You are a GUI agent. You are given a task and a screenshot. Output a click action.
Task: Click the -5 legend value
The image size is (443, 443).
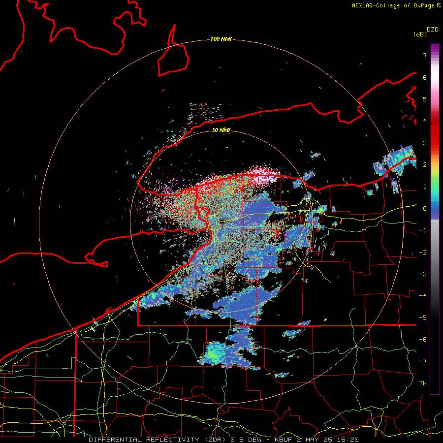423,317
